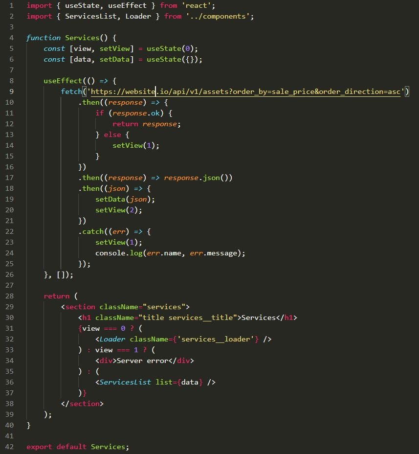This screenshot has height=454, width=419.
Task: Click the 'useEffect' call on line 8
Action: pyautogui.click(x=63, y=81)
